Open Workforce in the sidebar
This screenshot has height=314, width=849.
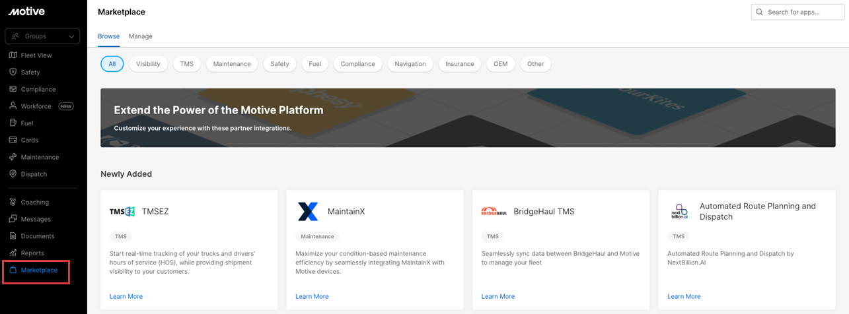pyautogui.click(x=36, y=106)
